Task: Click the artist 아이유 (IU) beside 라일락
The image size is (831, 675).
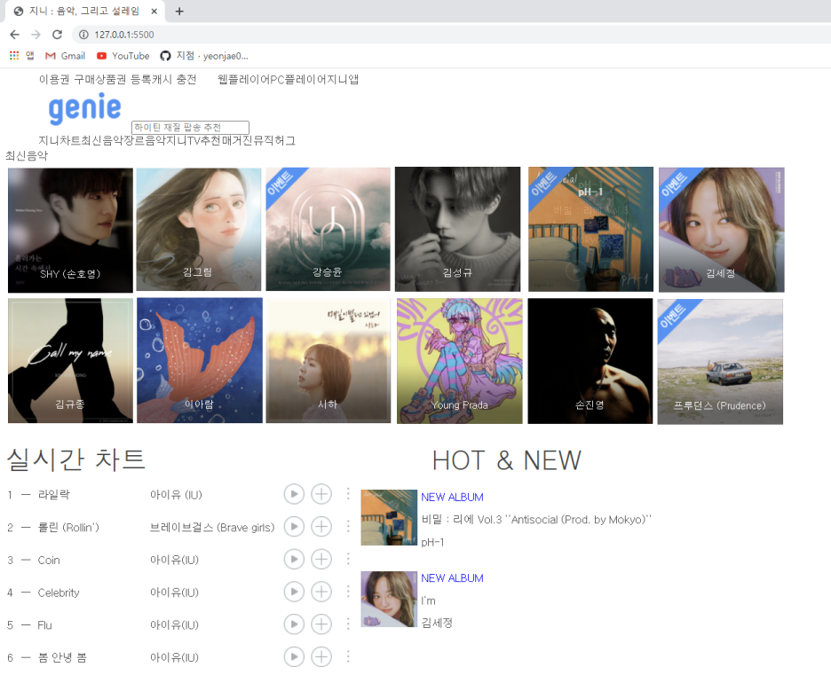Action: coord(176,494)
